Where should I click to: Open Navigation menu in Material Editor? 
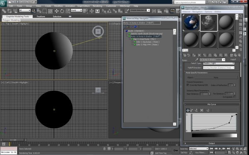[x=197, y=12]
